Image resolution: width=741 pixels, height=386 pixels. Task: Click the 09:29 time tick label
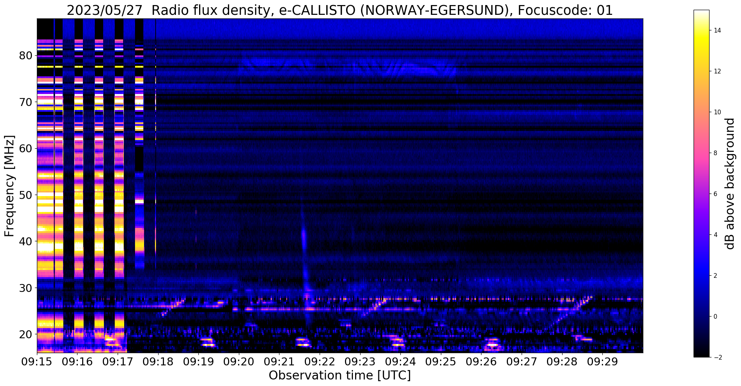(602, 361)
